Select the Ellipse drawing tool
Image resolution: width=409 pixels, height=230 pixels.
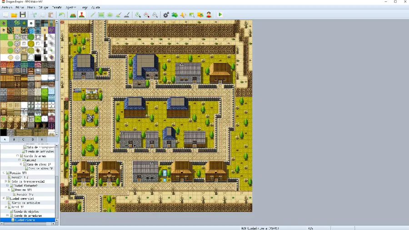pyautogui.click(x=110, y=15)
